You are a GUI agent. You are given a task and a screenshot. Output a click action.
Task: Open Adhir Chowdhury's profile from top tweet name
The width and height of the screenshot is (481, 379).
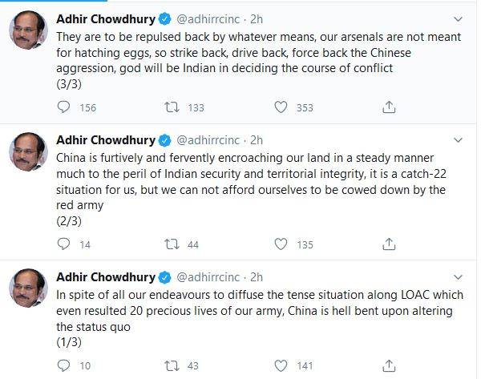click(106, 18)
